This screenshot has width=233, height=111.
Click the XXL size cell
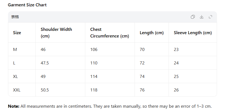click(17, 90)
